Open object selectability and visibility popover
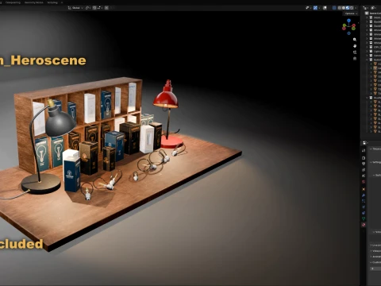 tap(309, 8)
